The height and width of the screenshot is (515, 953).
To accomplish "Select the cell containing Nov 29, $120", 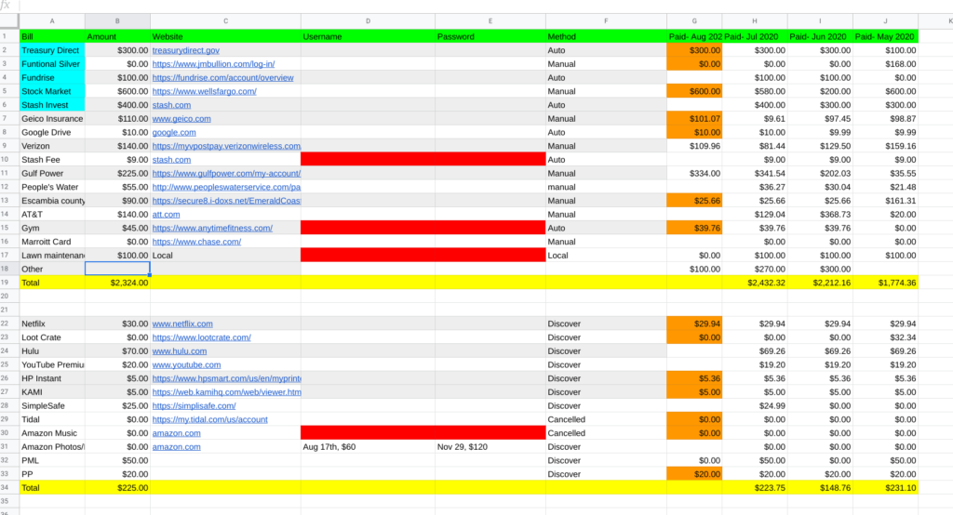I will point(490,446).
